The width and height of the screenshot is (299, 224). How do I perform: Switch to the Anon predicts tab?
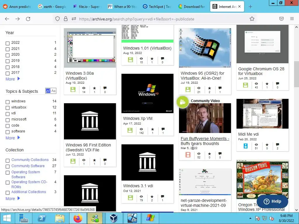click(x=17, y=7)
